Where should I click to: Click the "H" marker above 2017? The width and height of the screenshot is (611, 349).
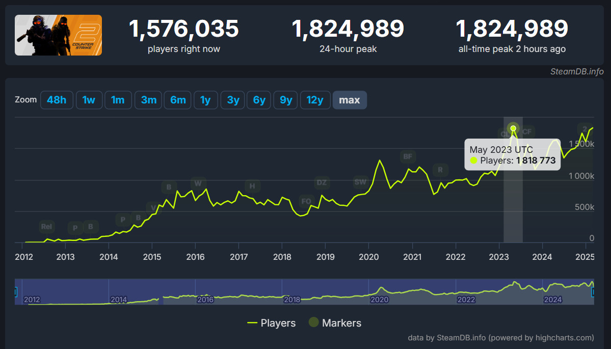(252, 186)
